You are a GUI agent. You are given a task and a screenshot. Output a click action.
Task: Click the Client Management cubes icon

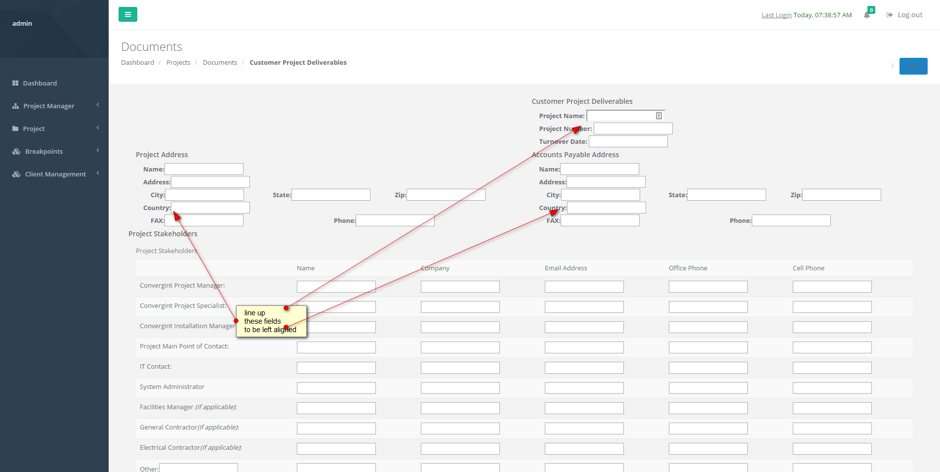click(16, 174)
